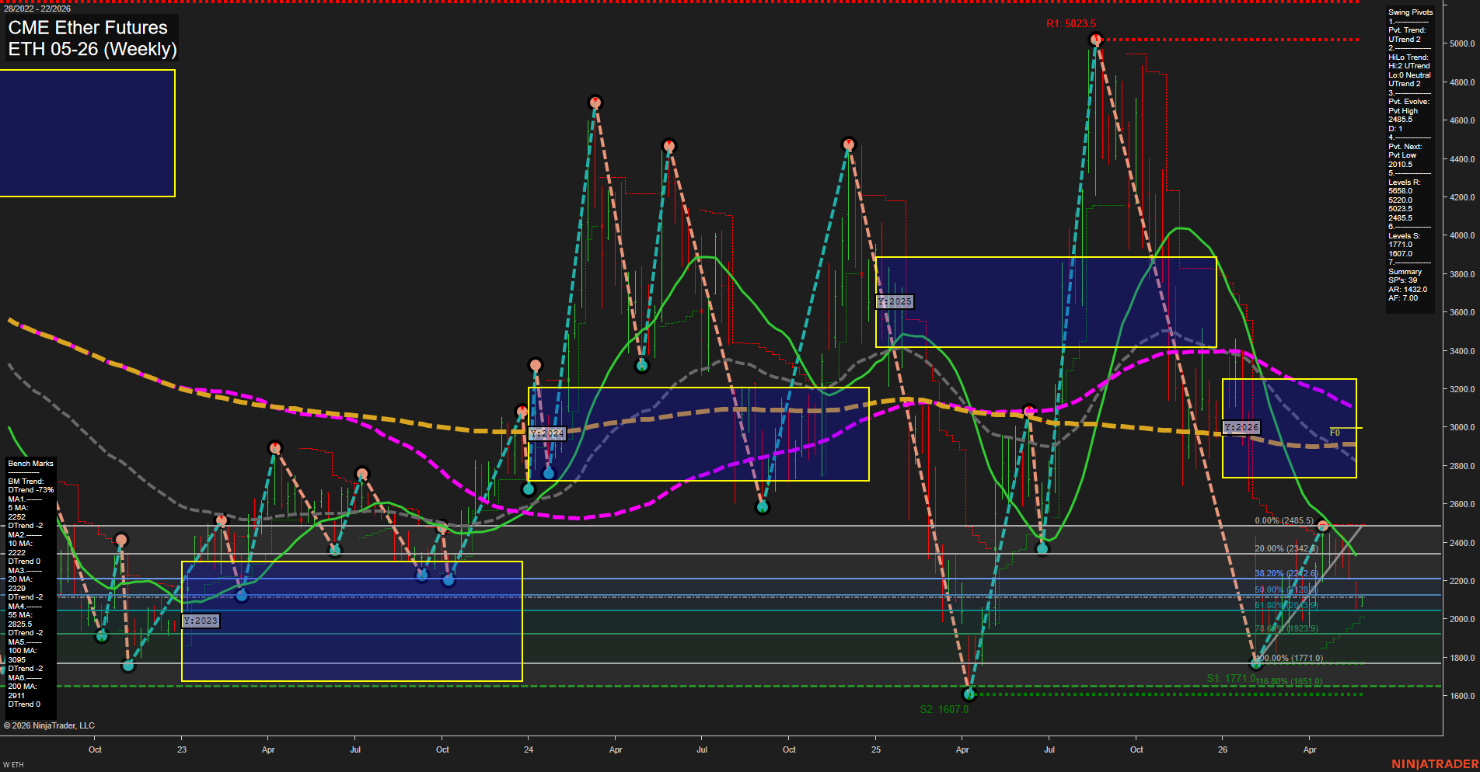Image resolution: width=1480 pixels, height=772 pixels.
Task: Click AF: 7.00 summary value
Action: 1403,298
